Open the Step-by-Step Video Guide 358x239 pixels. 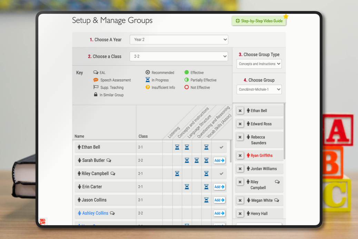(x=259, y=21)
